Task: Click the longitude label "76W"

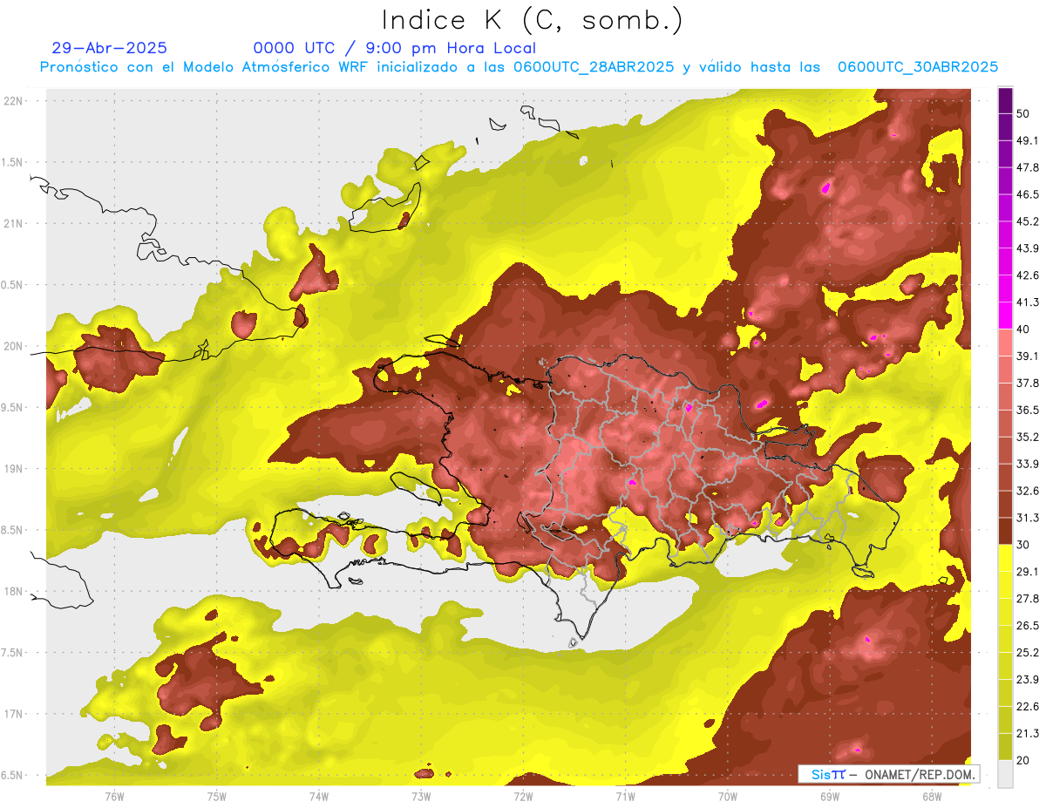Action: pyautogui.click(x=114, y=797)
